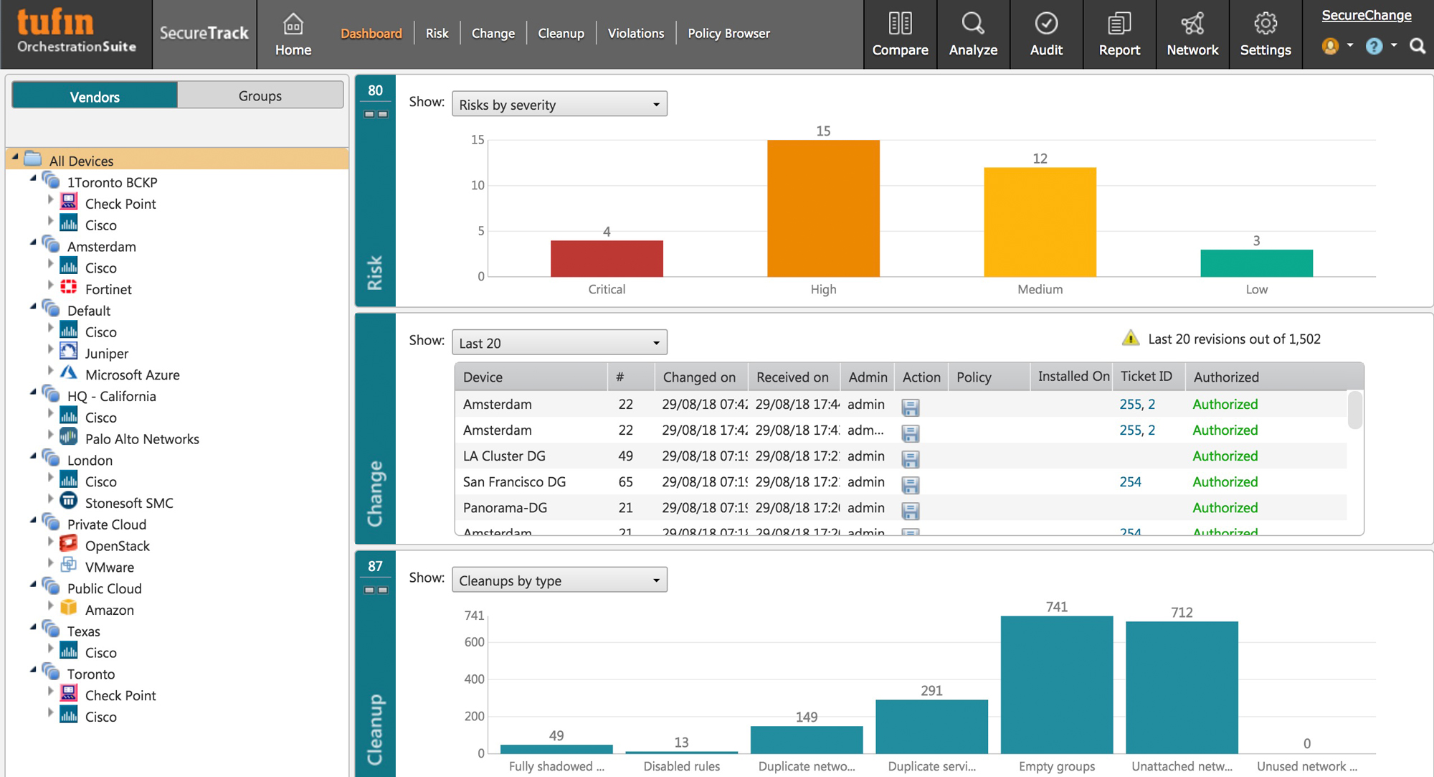
Task: Open ticket 254 for San Francisco DG
Action: [x=1130, y=481]
